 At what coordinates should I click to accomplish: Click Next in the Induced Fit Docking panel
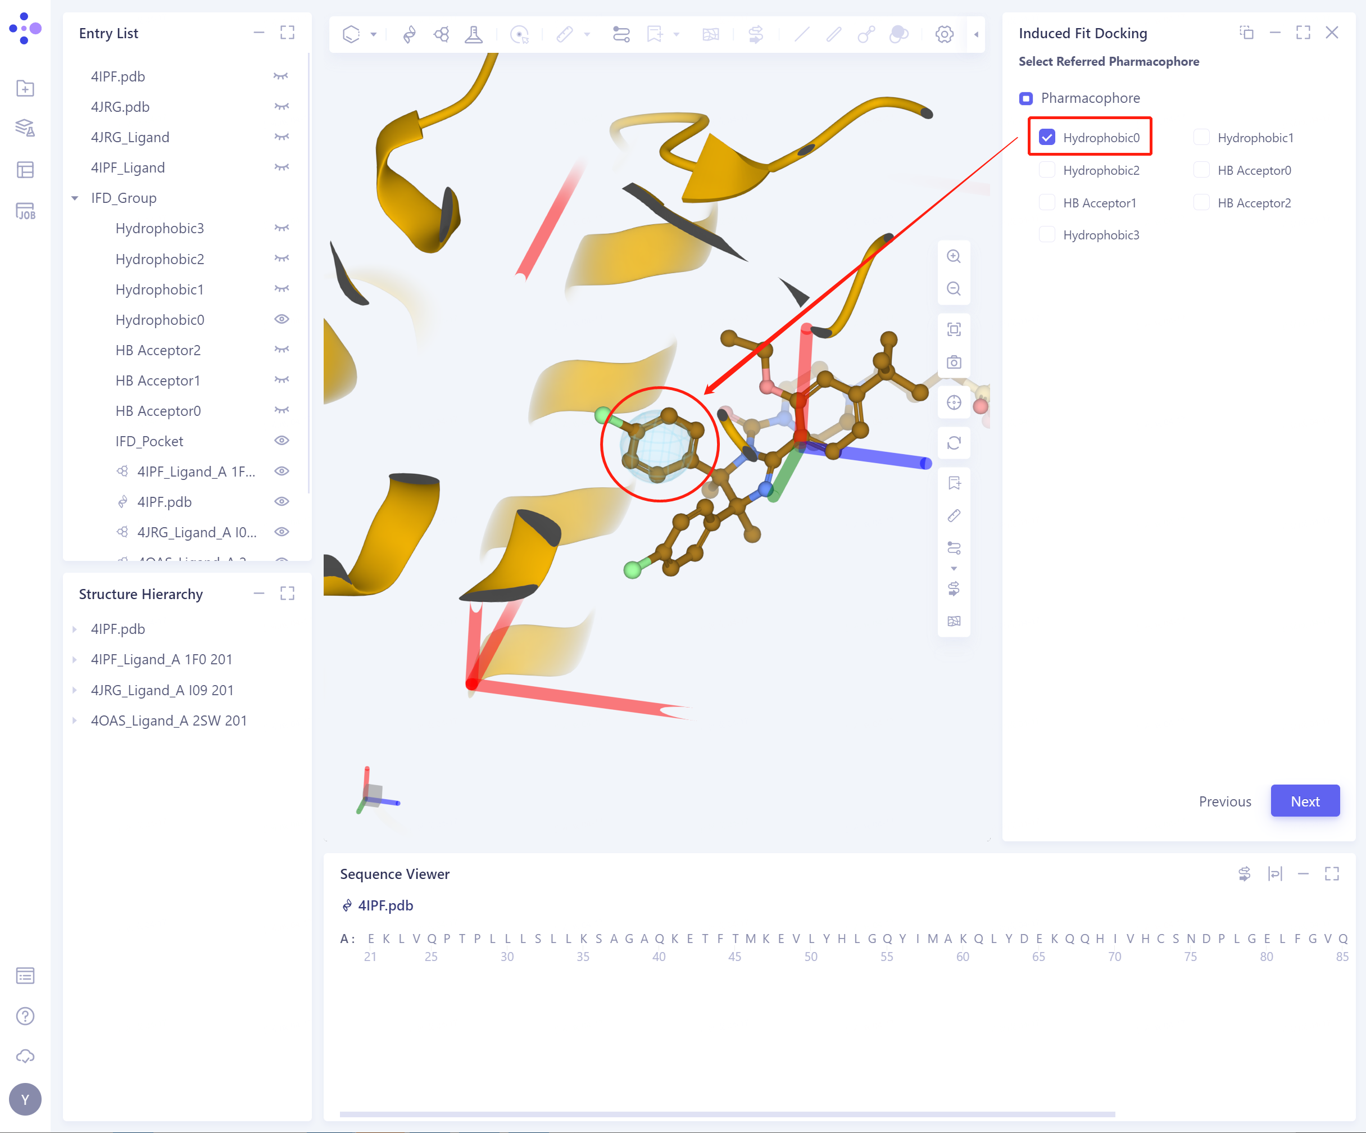1305,801
